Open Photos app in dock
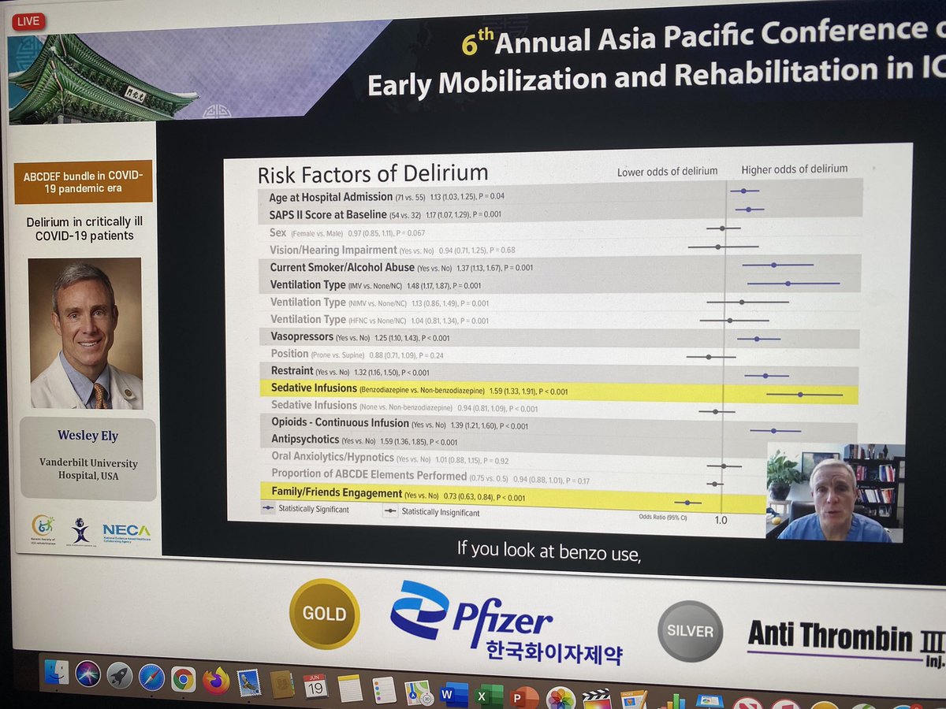This screenshot has height=709, width=946. tap(560, 699)
